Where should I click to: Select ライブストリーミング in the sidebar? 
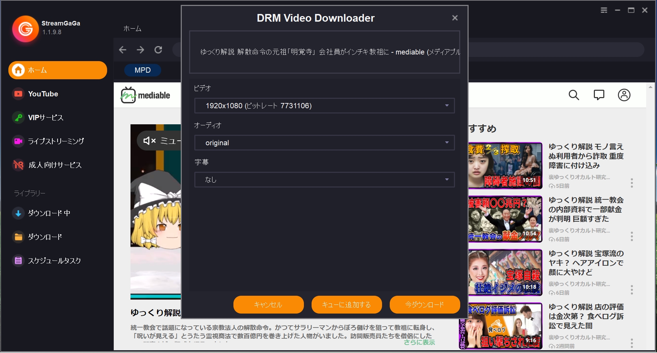55,141
